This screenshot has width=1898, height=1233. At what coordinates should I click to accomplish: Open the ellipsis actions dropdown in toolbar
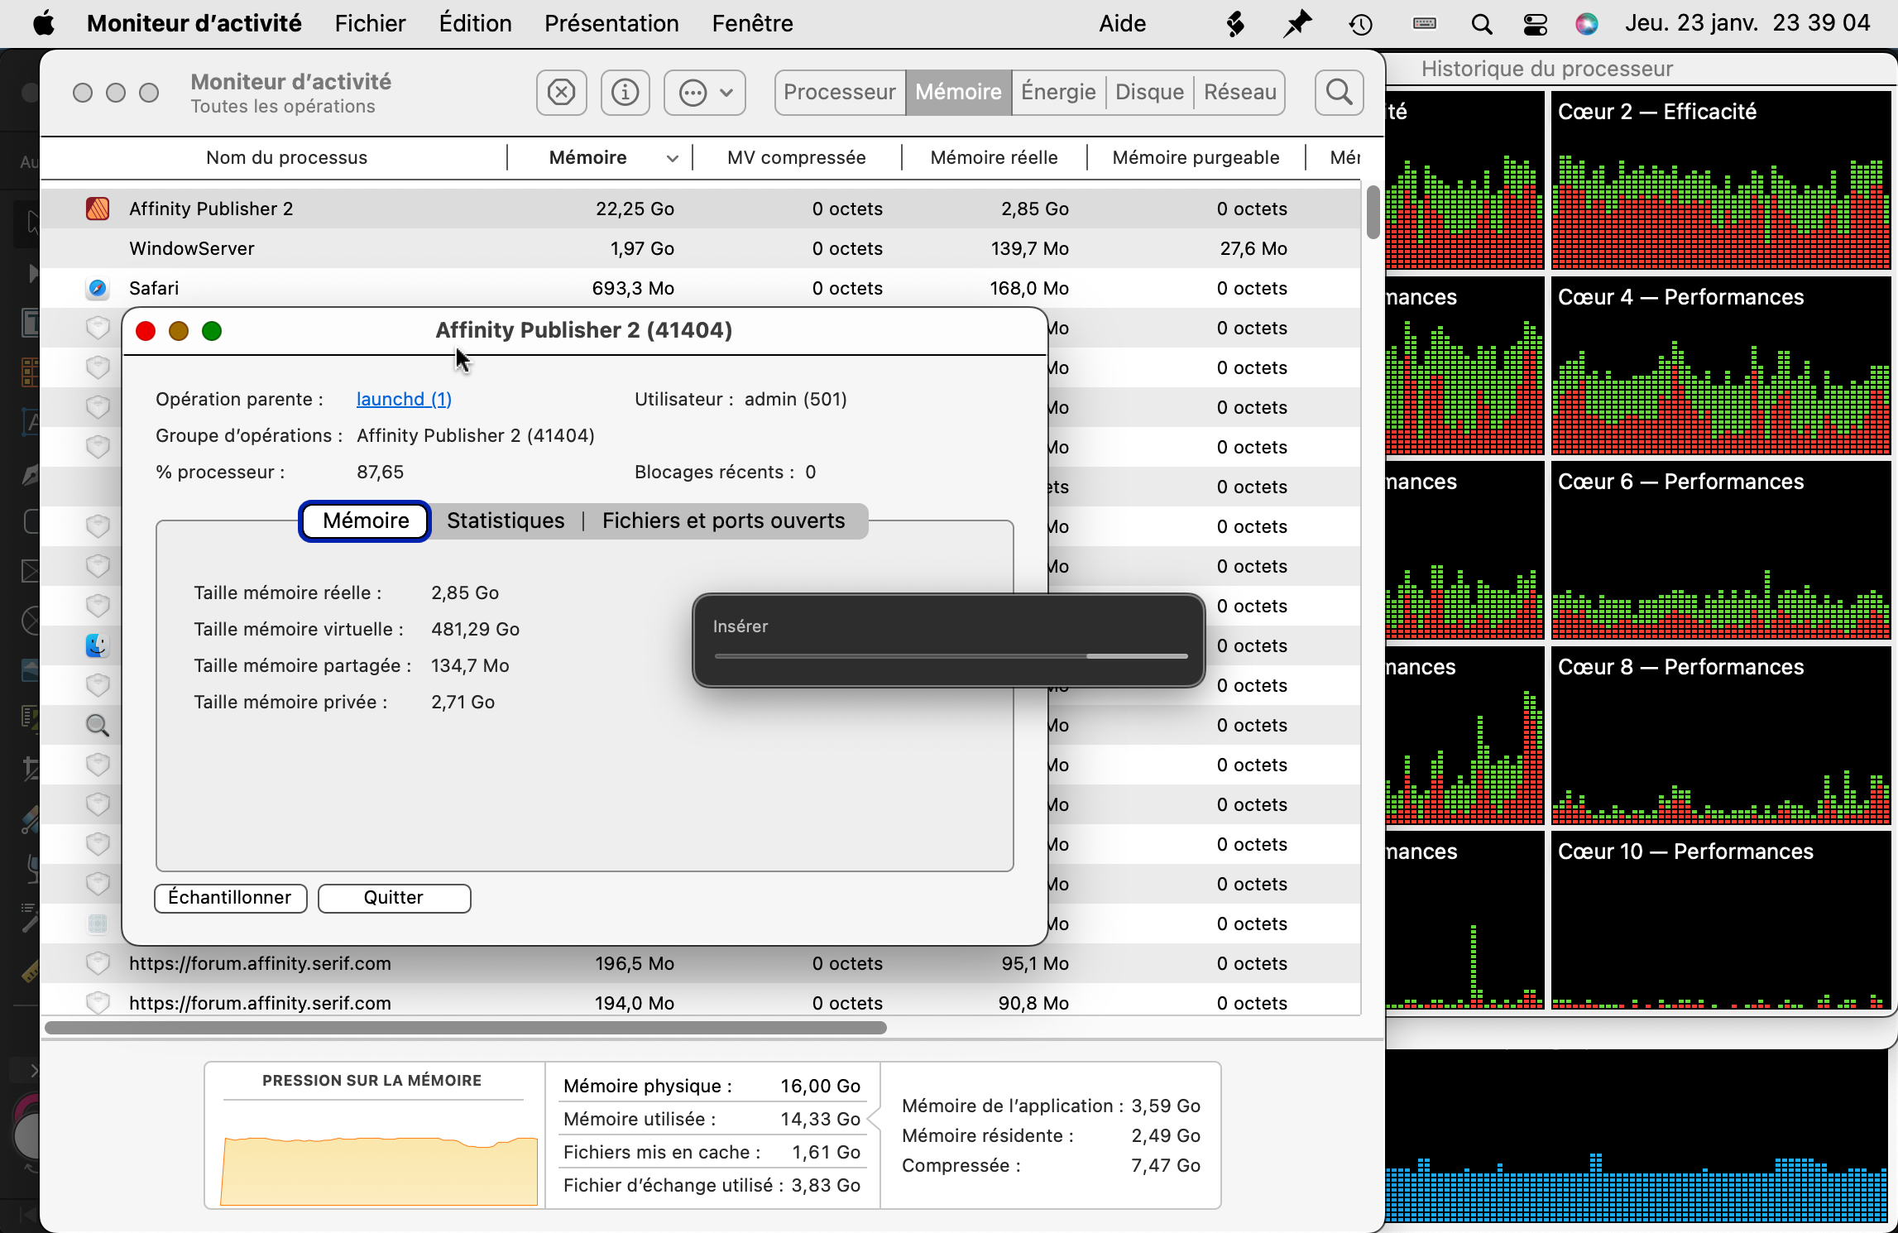point(705,92)
